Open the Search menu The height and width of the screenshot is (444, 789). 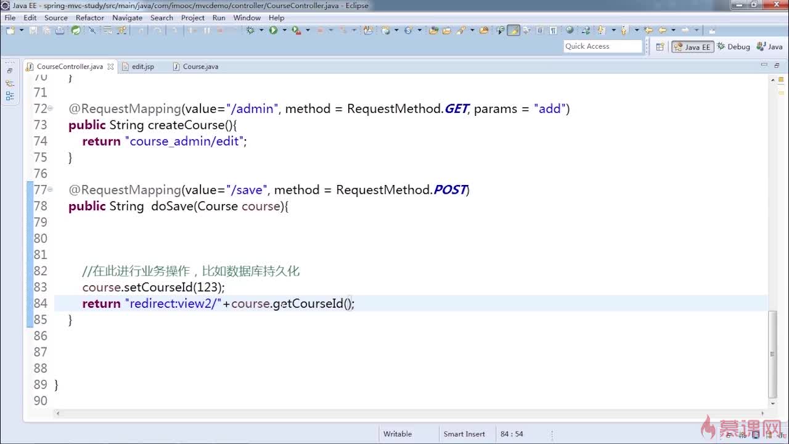point(161,18)
